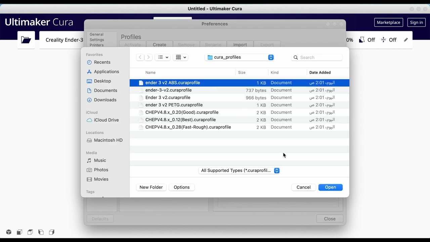The height and width of the screenshot is (242, 430).
Task: Click Sign in button in Cura
Action: (416, 23)
